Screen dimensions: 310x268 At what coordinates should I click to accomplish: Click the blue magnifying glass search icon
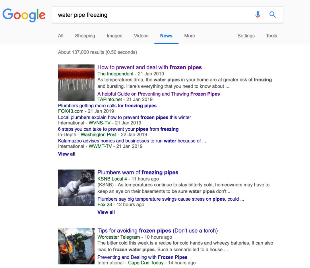tap(272, 14)
